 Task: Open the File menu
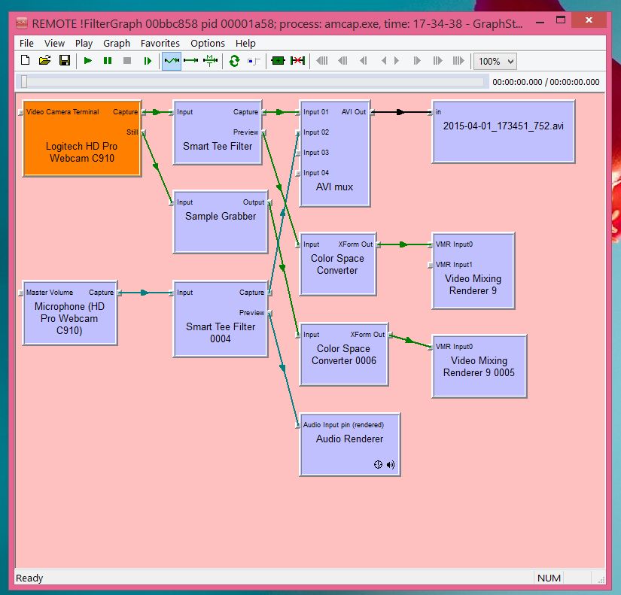click(x=26, y=43)
